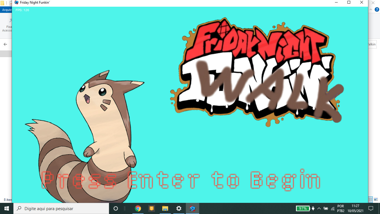Minimize the Friday Night Funkin' window

tap(336, 3)
